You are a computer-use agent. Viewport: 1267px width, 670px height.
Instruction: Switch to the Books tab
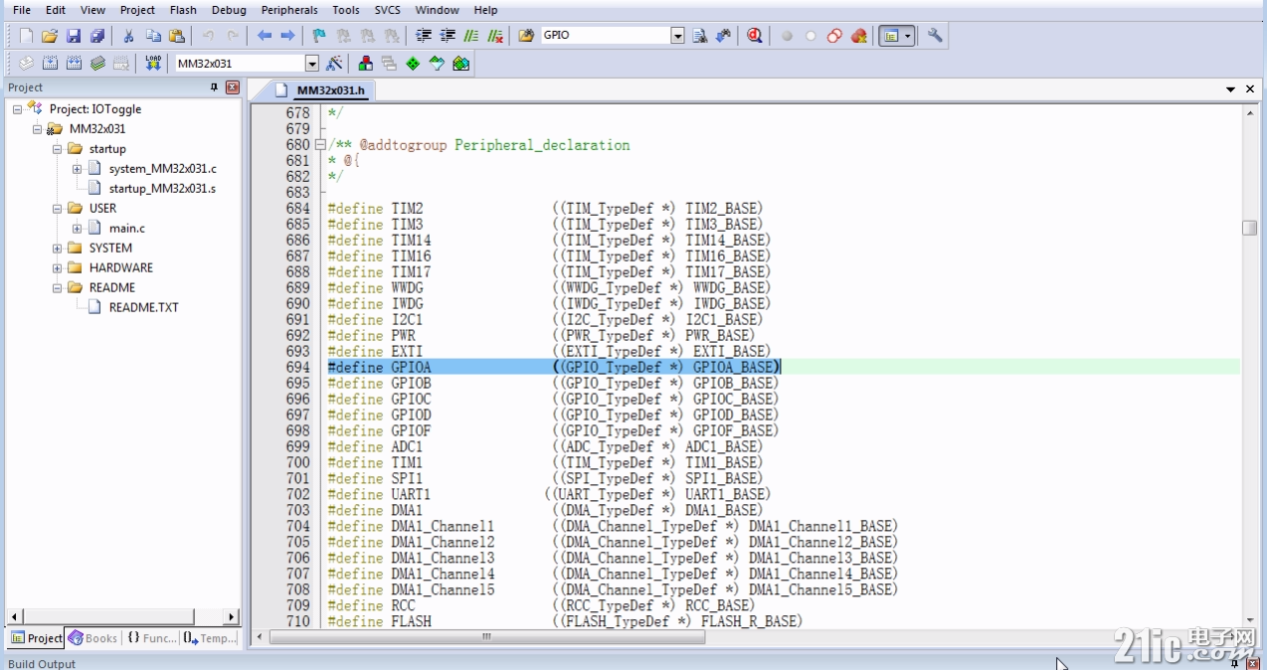point(92,638)
